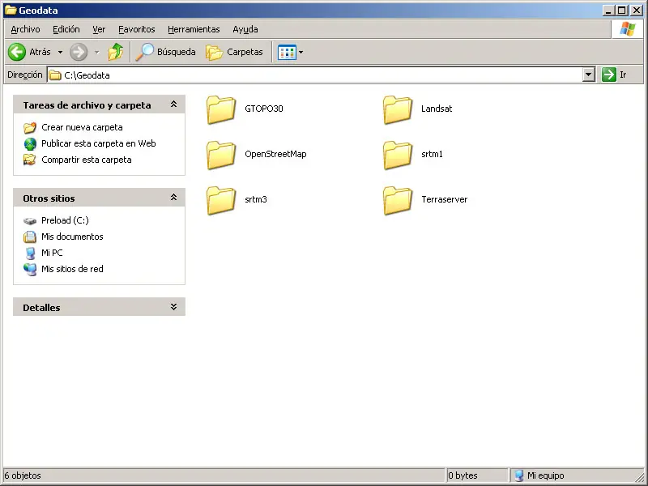Click the Publicar en Web globe icon

[30, 144]
